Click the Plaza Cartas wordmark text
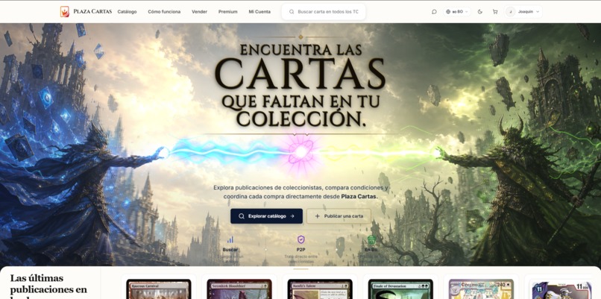The image size is (601, 299). [x=94, y=11]
